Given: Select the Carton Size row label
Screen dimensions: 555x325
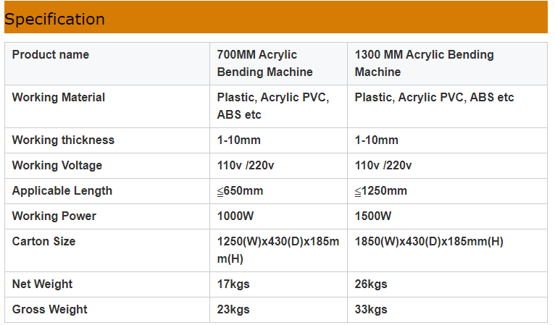Looking at the screenshot, I should tap(43, 242).
